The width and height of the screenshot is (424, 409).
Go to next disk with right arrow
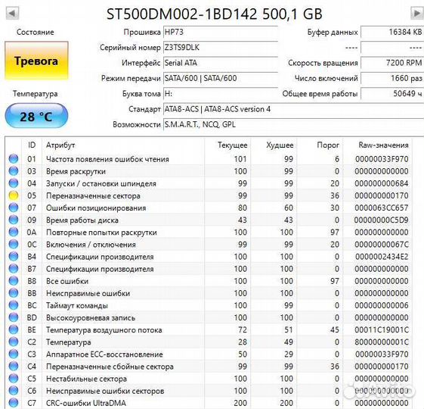tap(417, 14)
